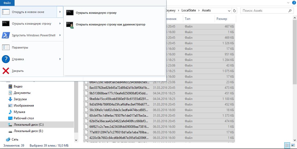Click the Файл tab
The image size is (297, 149).
[7, 3]
